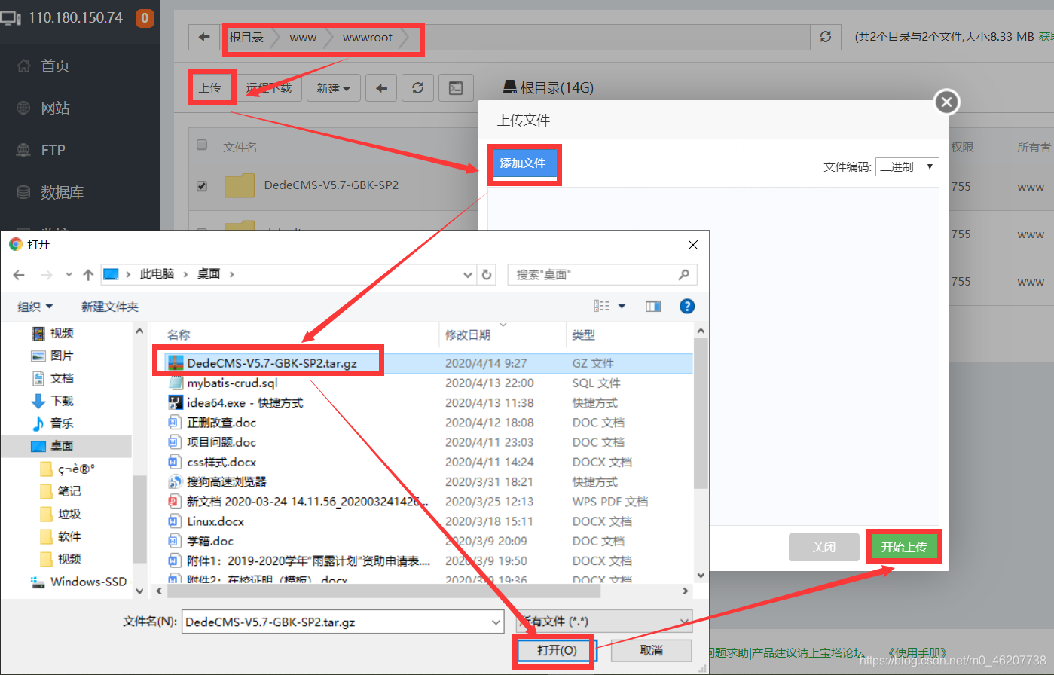Toggle the select-all checkbox beside 文件名
Viewport: 1054px width, 675px height.
[x=202, y=145]
